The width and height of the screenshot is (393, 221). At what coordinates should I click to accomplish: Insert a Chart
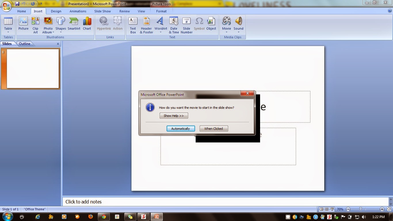pos(87,23)
